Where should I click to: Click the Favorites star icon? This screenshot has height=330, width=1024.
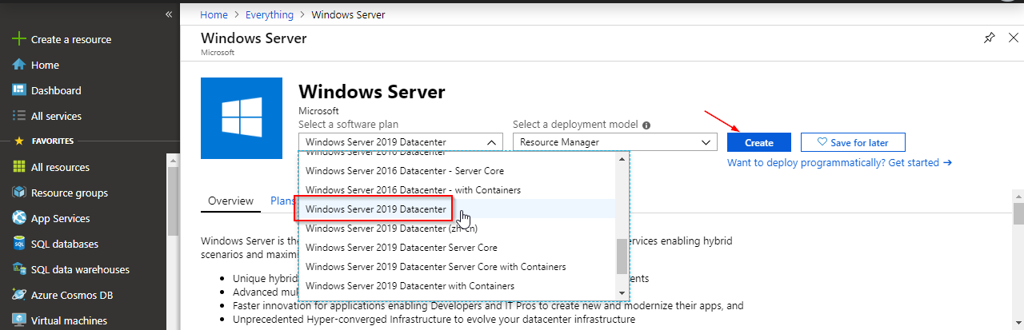pyautogui.click(x=19, y=141)
